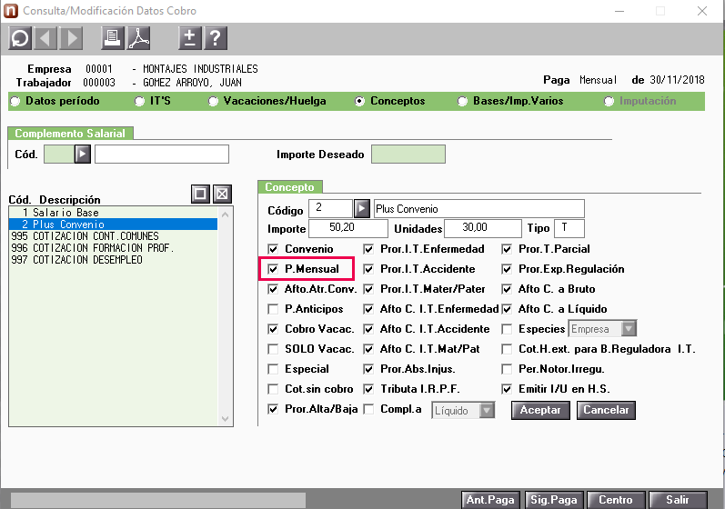The width and height of the screenshot is (725, 509).
Task: Click the Tipo field showing T
Action: (x=569, y=228)
